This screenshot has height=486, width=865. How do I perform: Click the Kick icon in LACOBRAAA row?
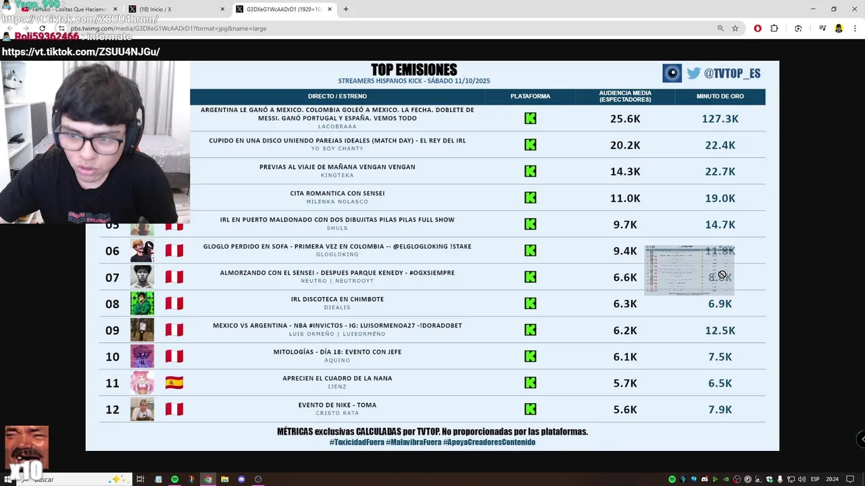(530, 118)
